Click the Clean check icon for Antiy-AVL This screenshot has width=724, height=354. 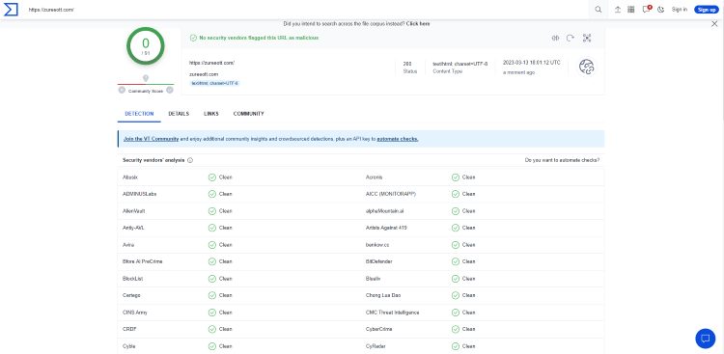click(212, 228)
